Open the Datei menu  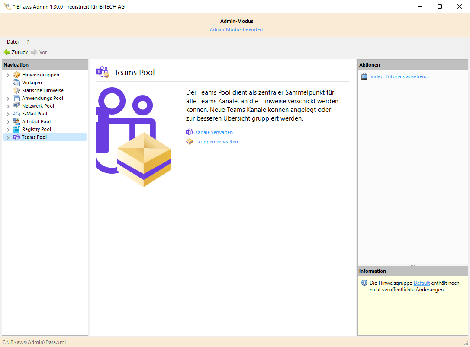click(13, 42)
